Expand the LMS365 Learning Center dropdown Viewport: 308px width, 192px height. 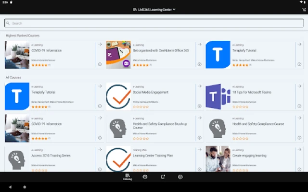[x=154, y=10]
